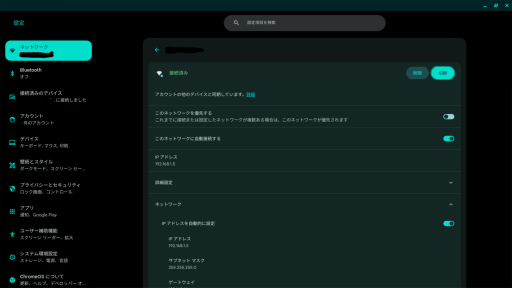The image size is (512, 288).
Task: Click the apps grid icon
Action: (12, 211)
